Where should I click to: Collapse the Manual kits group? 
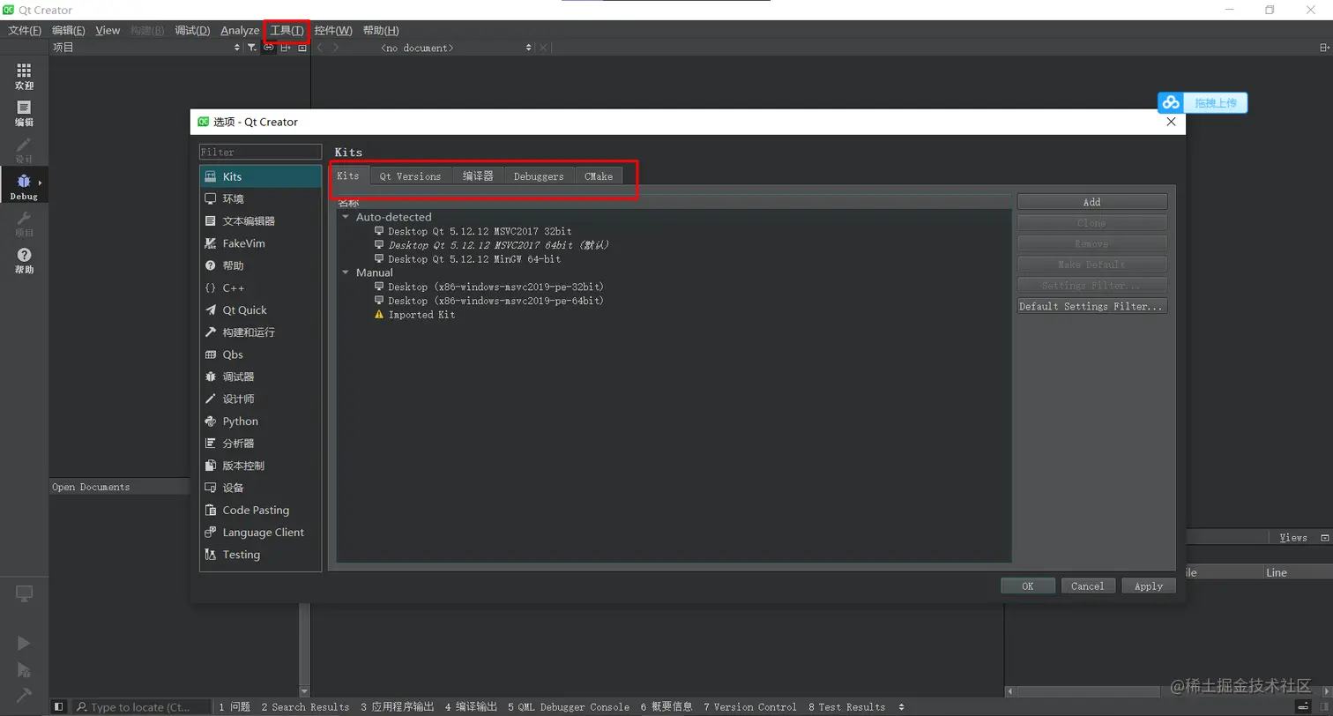[x=346, y=273]
